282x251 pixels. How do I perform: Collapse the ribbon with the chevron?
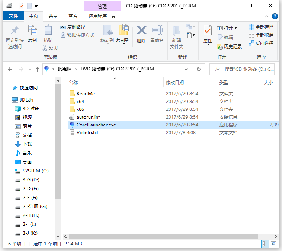point(266,16)
